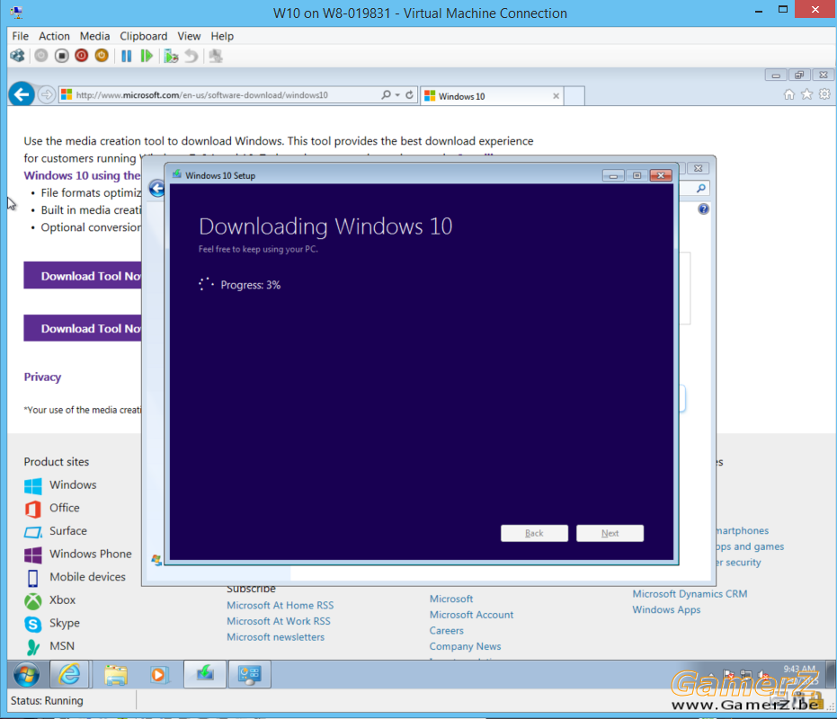Image resolution: width=837 pixels, height=719 pixels.
Task: Click the Progress: 3% text
Action: click(x=251, y=285)
